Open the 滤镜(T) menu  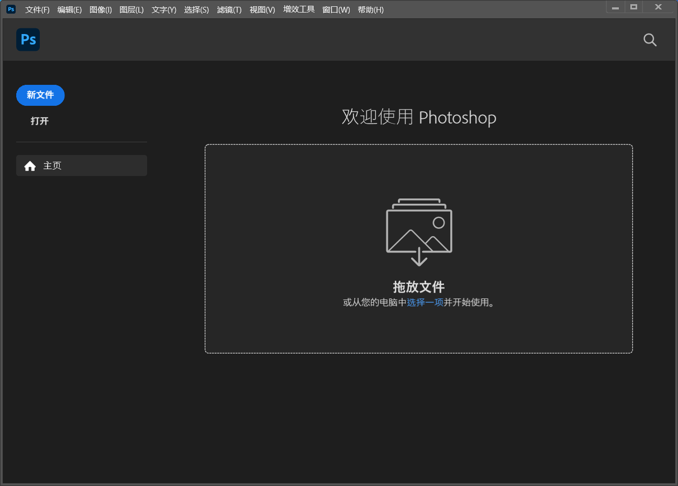click(229, 9)
